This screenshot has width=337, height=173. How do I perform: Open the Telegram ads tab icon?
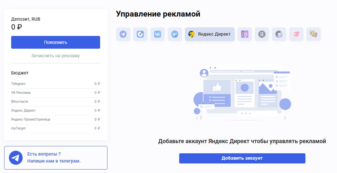(123, 34)
